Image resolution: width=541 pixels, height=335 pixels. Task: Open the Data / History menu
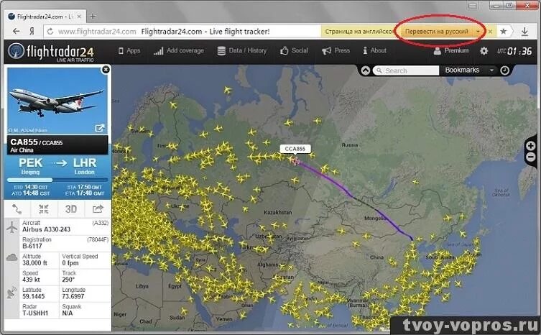click(242, 51)
